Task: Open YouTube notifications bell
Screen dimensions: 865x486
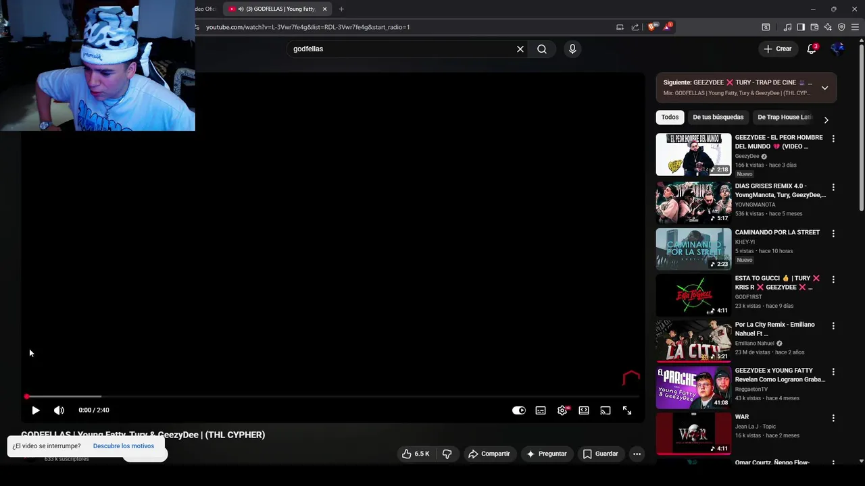Action: (x=812, y=49)
